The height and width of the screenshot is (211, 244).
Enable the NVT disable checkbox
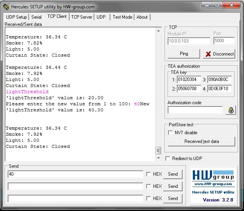(x=171, y=133)
